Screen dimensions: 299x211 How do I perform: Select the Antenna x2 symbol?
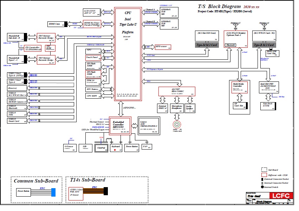(x=235, y=26)
